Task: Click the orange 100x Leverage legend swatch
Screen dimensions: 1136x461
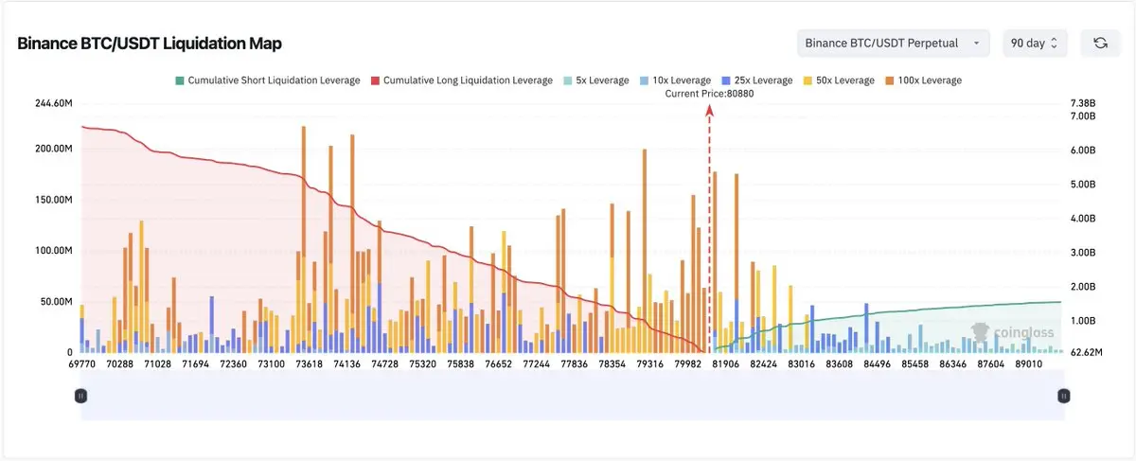Action: click(889, 80)
